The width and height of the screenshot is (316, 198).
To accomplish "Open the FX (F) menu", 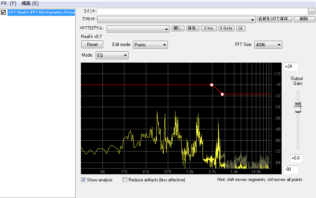I will [9, 3].
